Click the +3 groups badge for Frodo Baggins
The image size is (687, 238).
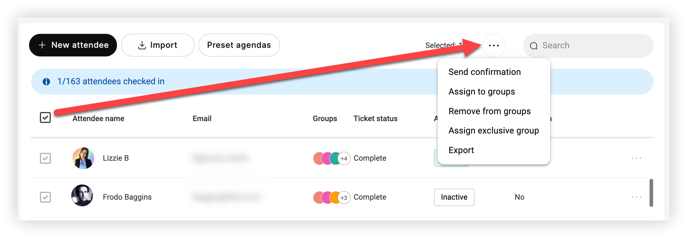point(344,198)
